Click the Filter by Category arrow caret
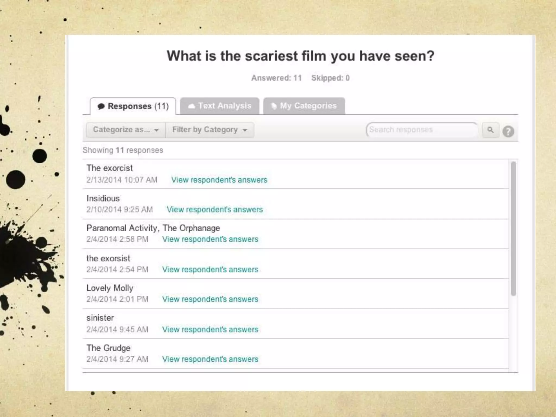Screen dimensions: 556x417 245,130
